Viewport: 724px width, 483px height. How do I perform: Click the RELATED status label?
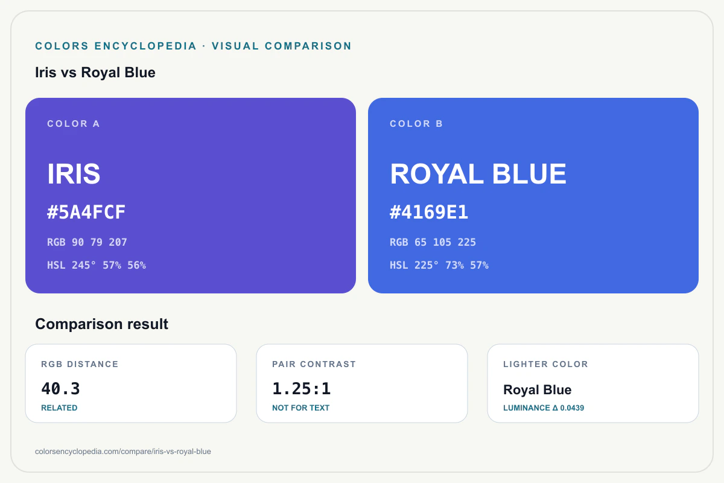coord(59,408)
